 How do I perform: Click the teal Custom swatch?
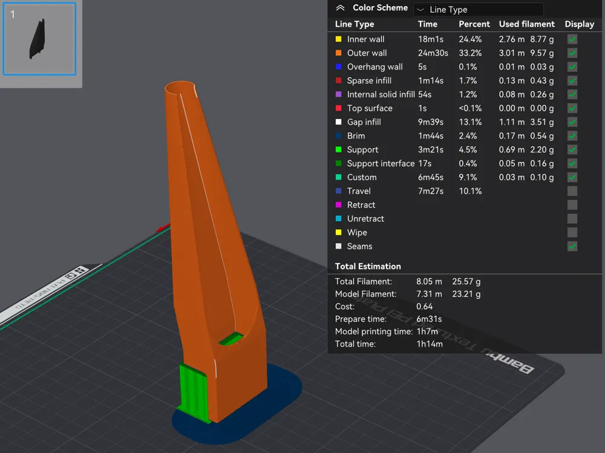click(338, 177)
